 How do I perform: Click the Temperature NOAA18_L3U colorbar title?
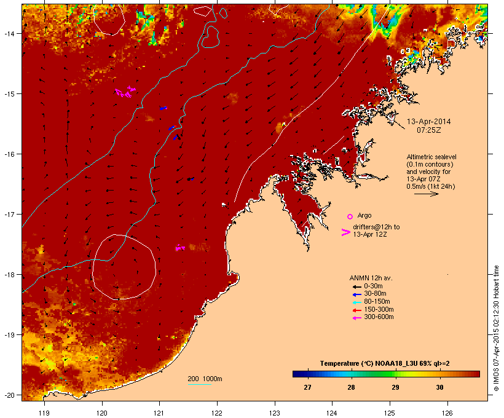[x=385, y=364]
